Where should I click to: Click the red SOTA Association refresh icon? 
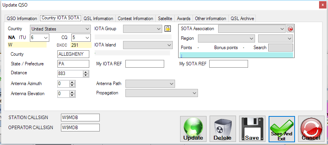point(290,29)
